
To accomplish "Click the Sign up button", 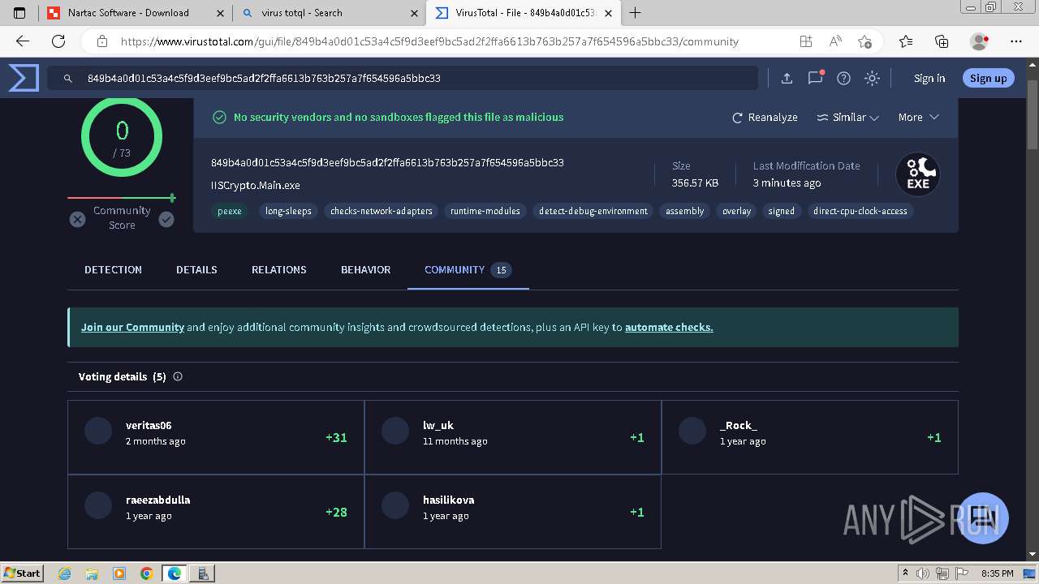I will pos(988,78).
